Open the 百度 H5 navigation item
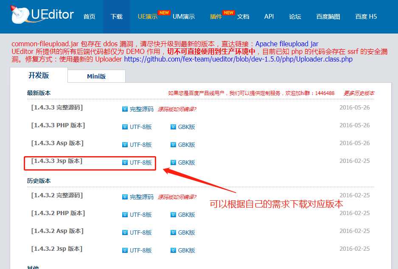 coord(366,17)
